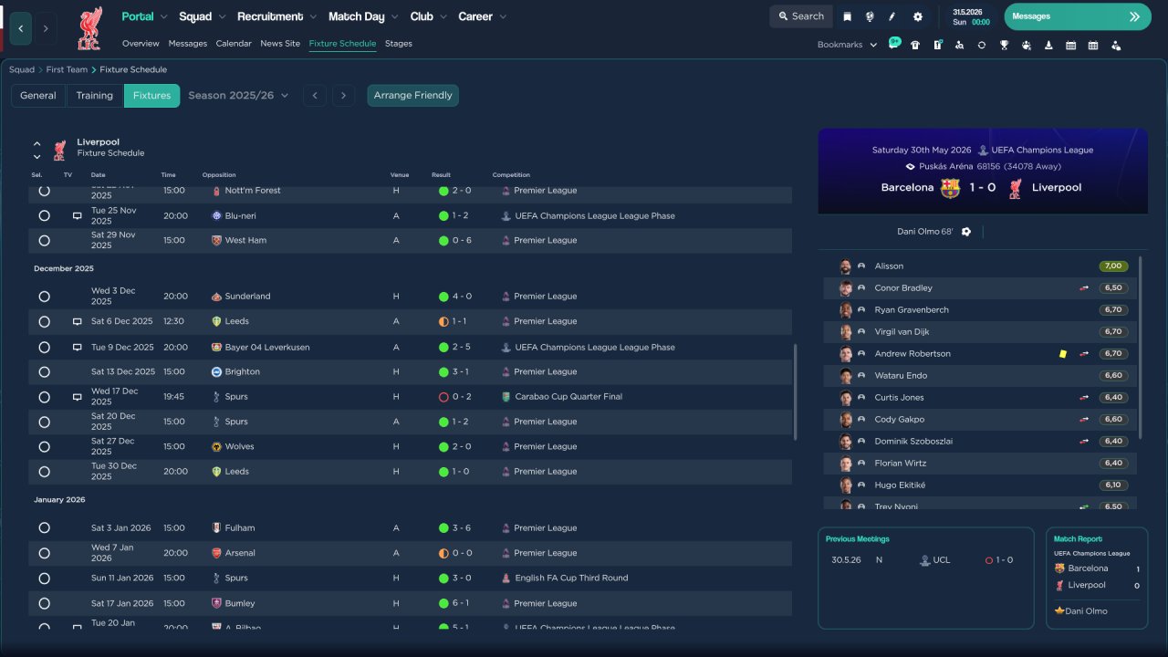Click the fixture list vertical scrollbar

tap(795, 391)
